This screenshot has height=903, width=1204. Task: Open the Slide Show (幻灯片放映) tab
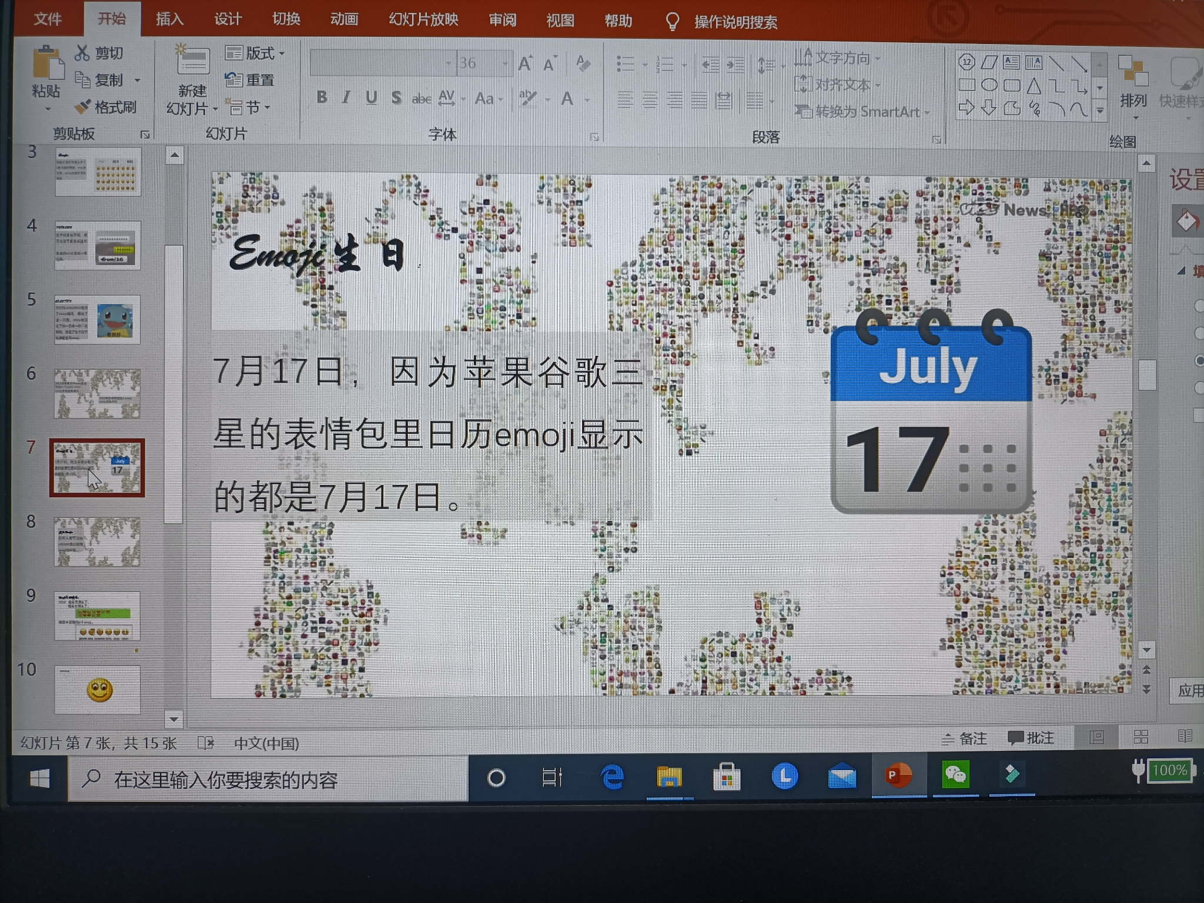(423, 19)
